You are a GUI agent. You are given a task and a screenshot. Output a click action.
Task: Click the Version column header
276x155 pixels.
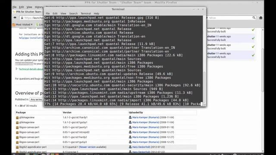[x=67, y=112]
